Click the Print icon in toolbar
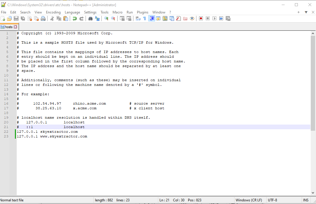The width and height of the screenshot is (316, 204). coord(43,18)
